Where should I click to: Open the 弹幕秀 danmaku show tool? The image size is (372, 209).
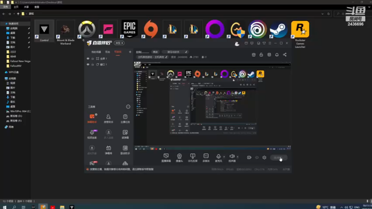coord(108,150)
